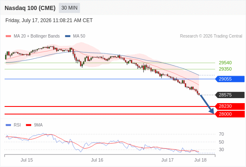This screenshot has width=246, height=167.
Task: Click the 30 MIN timeframe button
Action: (69, 8)
